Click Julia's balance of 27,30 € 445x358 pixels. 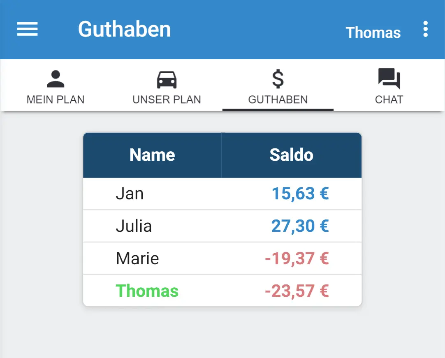point(300,226)
